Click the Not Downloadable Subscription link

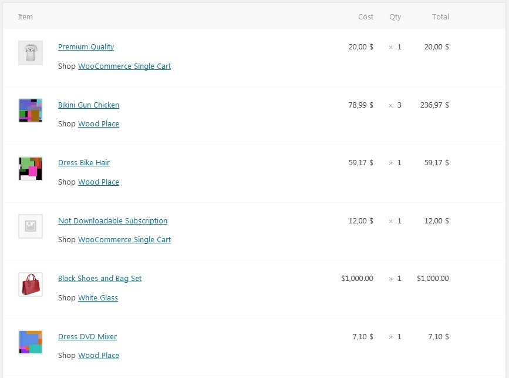click(112, 221)
